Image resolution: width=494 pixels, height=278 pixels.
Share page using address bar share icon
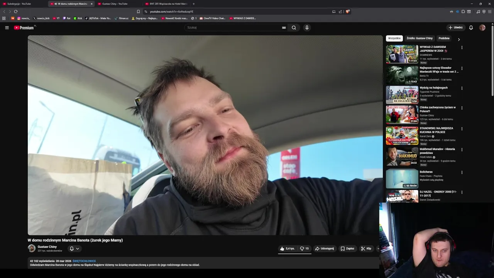[340, 12]
